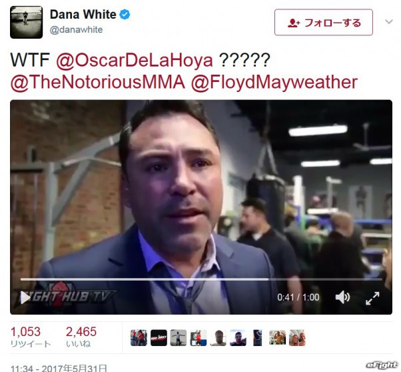Seek along the video progress bar
Screen dimensions: 401x372
[x=201, y=279]
